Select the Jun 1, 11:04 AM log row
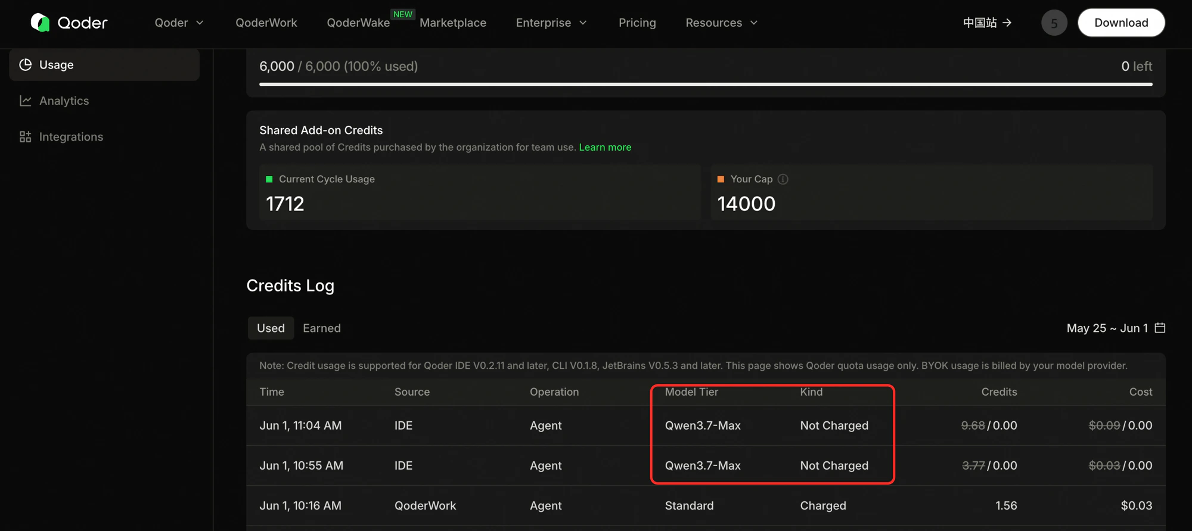 click(x=706, y=426)
